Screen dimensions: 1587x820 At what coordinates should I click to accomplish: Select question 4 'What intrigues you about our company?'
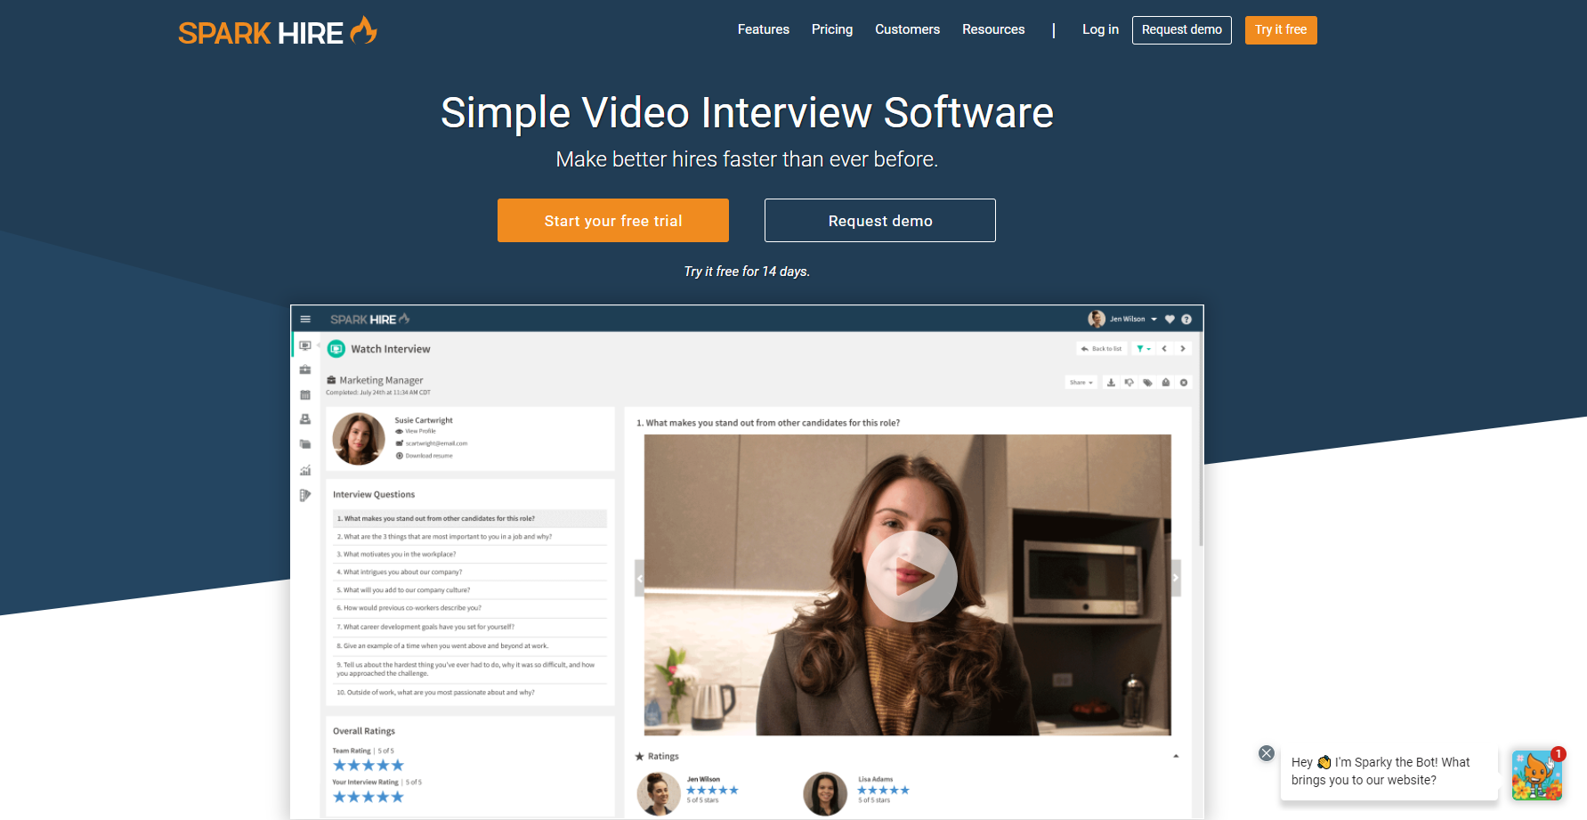tap(470, 572)
